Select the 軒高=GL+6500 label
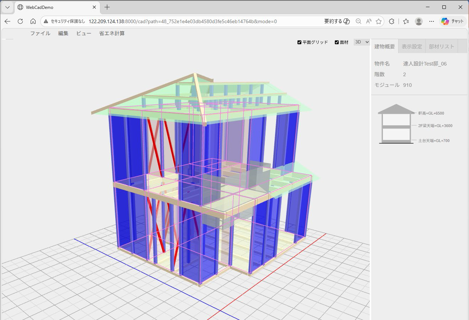This screenshot has width=469, height=320. pos(431,113)
